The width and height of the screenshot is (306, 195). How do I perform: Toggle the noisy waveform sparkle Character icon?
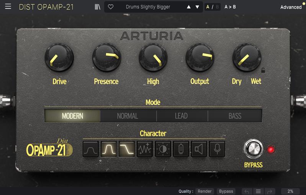coord(145,149)
